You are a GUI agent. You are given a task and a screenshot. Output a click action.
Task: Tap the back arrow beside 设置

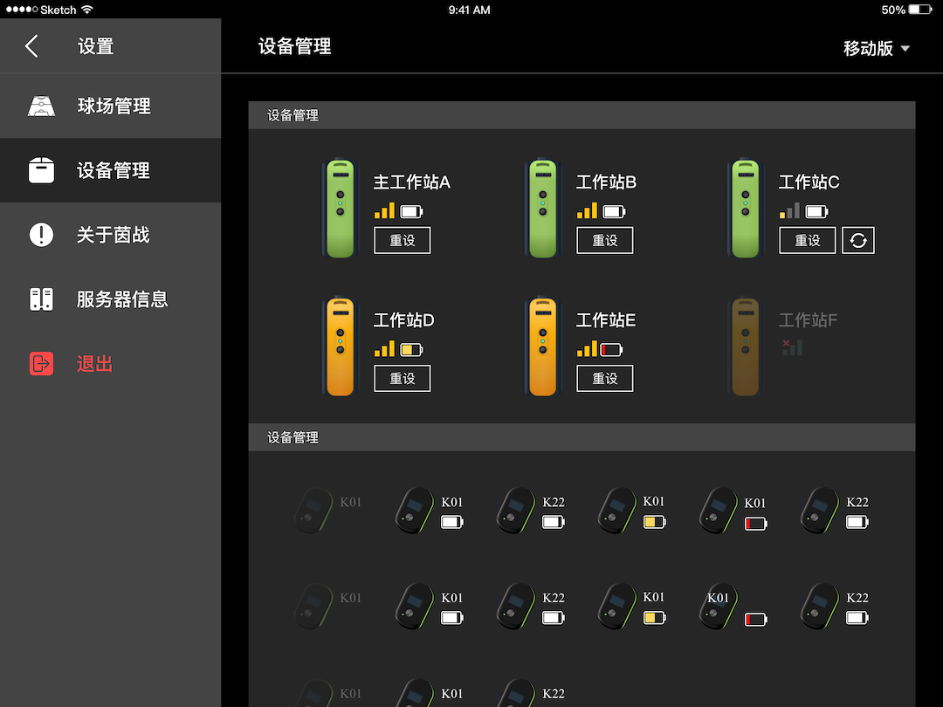click(32, 46)
